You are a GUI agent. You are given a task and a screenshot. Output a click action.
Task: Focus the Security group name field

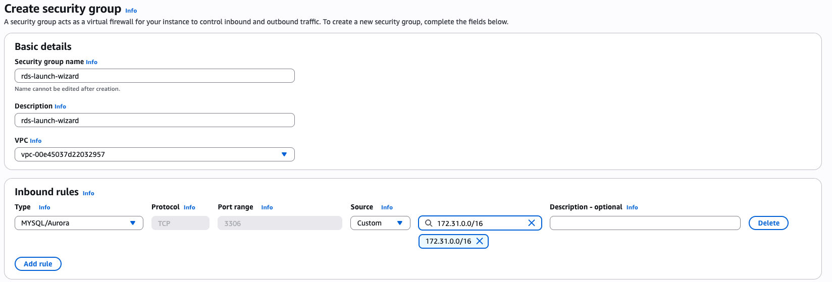(154, 76)
